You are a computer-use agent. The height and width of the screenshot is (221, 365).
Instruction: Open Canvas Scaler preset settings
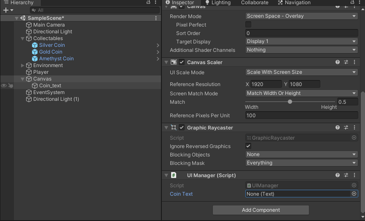click(346, 62)
